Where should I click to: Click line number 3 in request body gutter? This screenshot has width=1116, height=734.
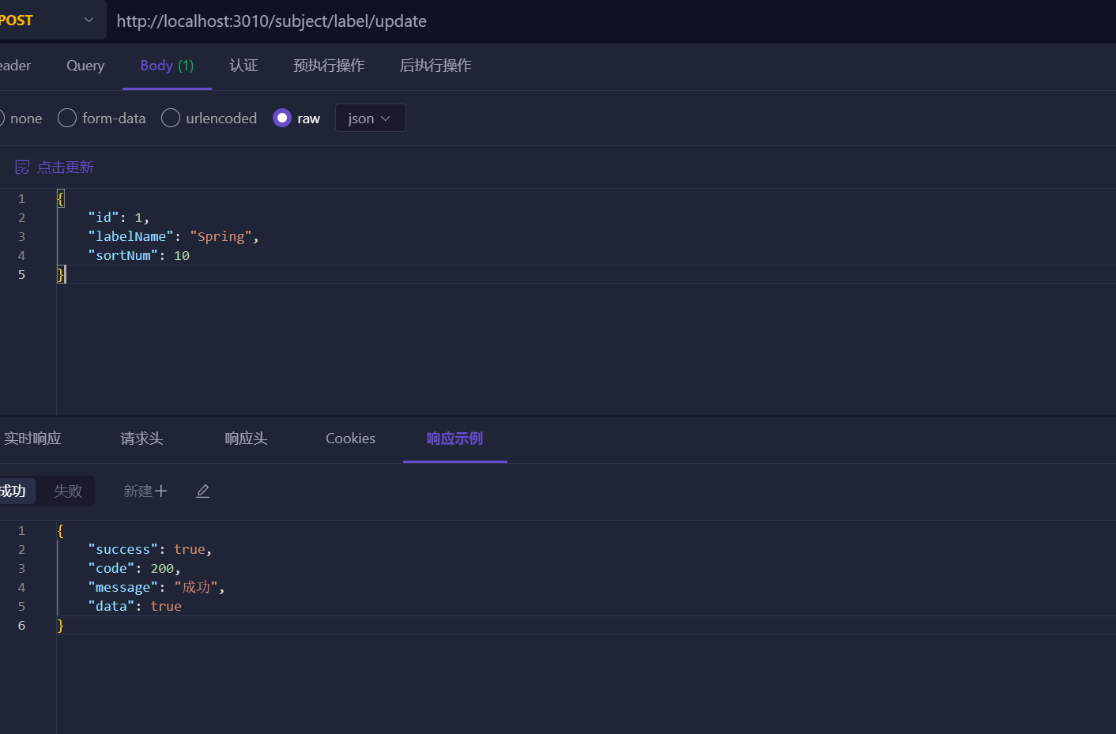click(21, 236)
